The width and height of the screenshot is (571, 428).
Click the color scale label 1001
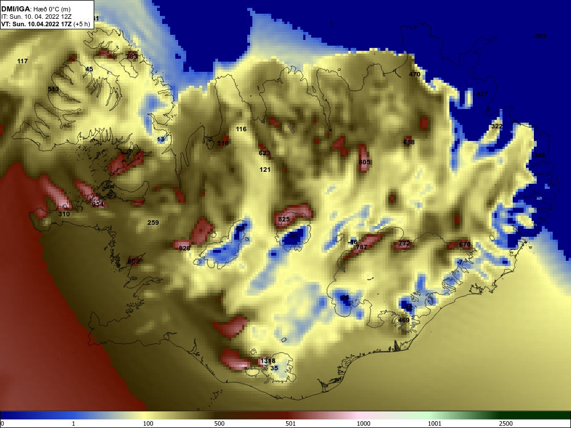click(435, 423)
